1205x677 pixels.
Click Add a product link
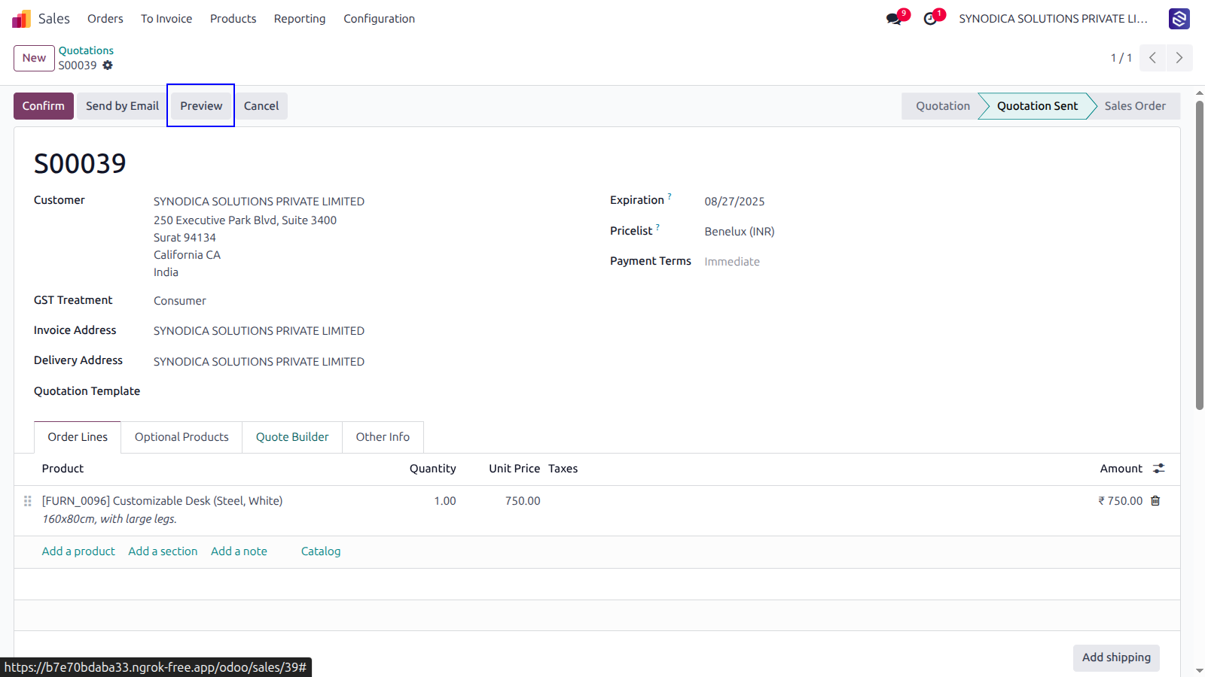click(x=78, y=551)
